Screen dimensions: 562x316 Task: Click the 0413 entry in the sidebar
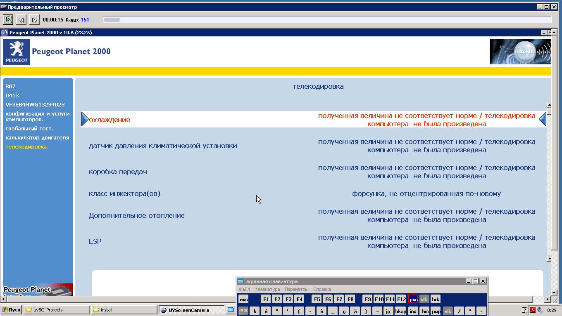[12, 95]
